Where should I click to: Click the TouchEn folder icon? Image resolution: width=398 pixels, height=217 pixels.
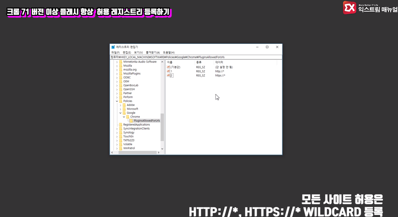tap(121, 136)
